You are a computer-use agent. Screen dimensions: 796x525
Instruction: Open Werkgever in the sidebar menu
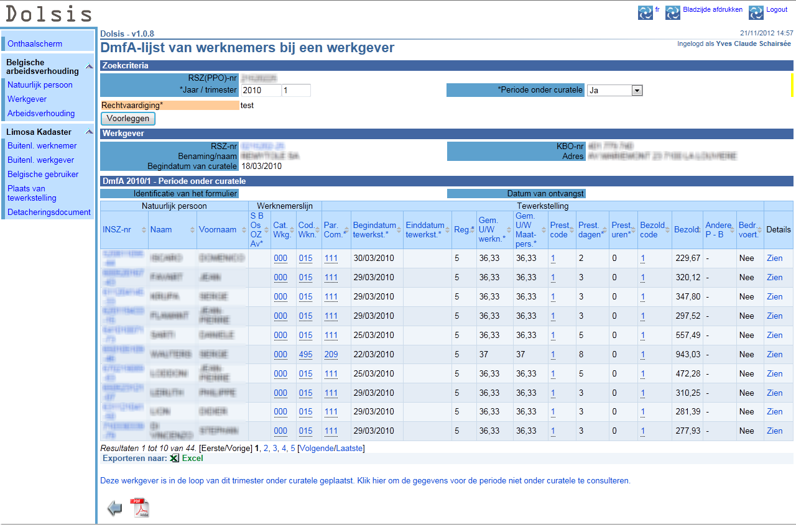[x=27, y=99]
